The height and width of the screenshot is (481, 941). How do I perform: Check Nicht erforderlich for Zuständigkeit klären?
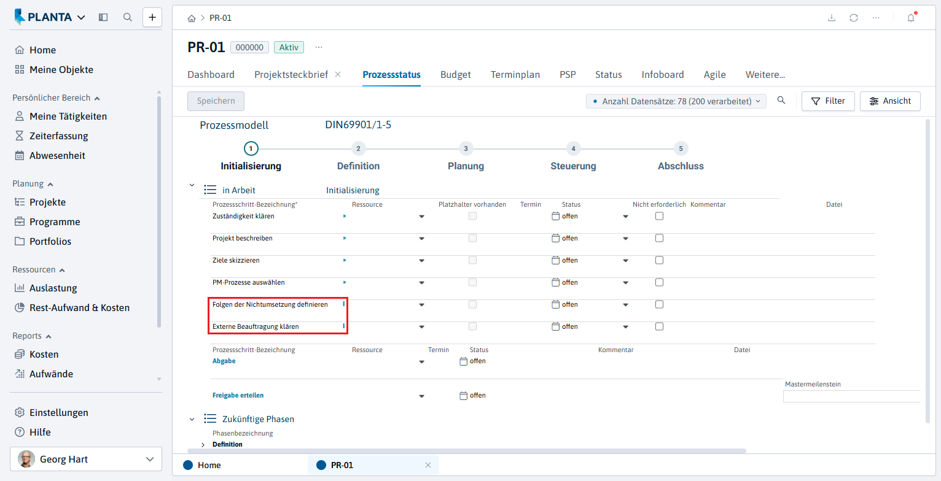pyautogui.click(x=659, y=216)
